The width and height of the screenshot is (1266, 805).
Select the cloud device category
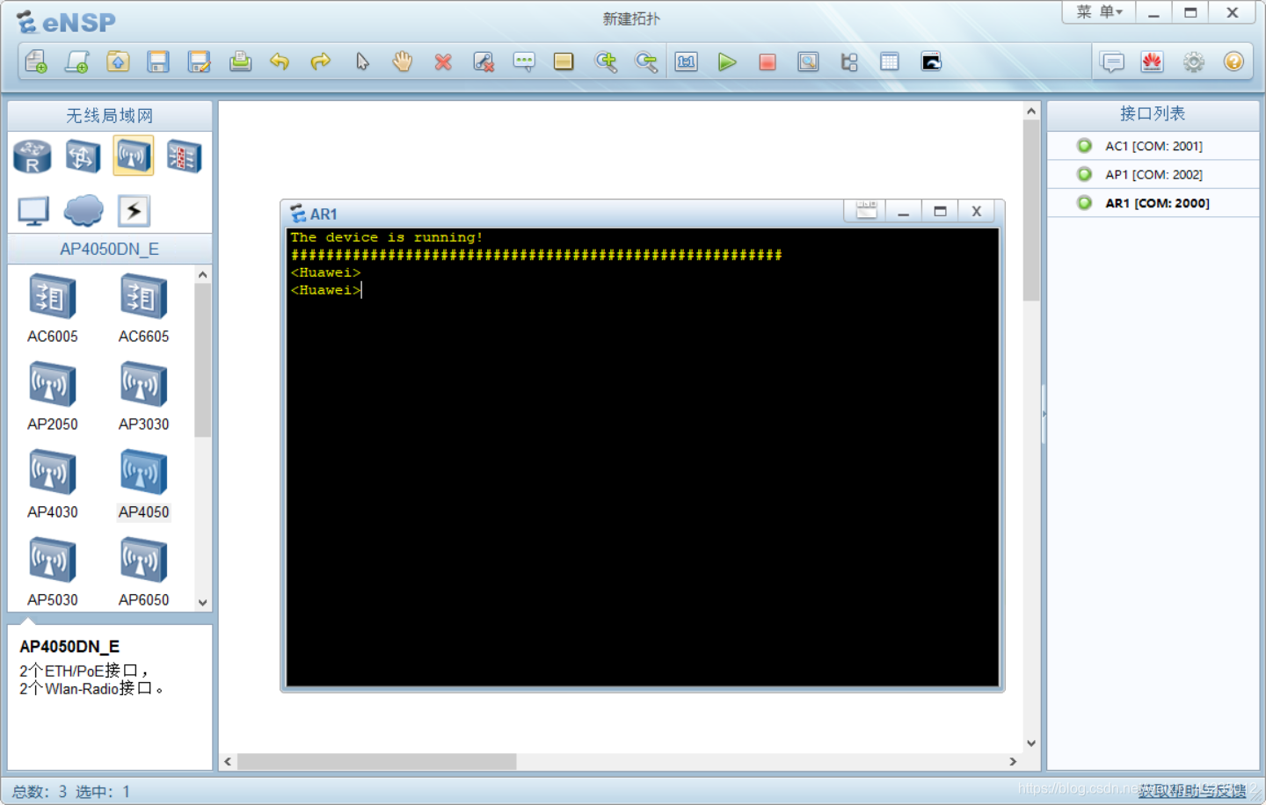pos(84,211)
